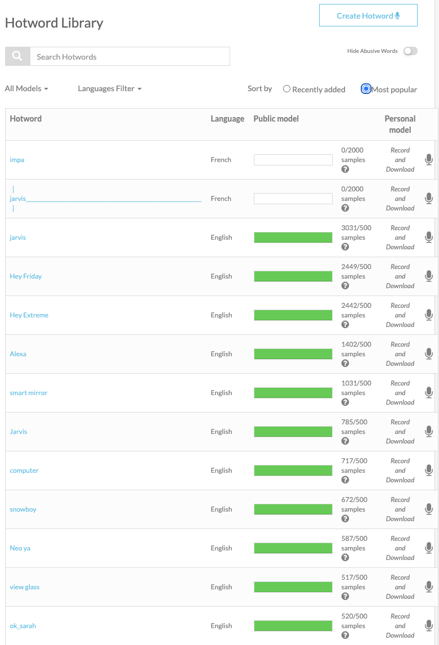Expand the All Models dropdown
This screenshot has height=645, width=439.
point(26,88)
